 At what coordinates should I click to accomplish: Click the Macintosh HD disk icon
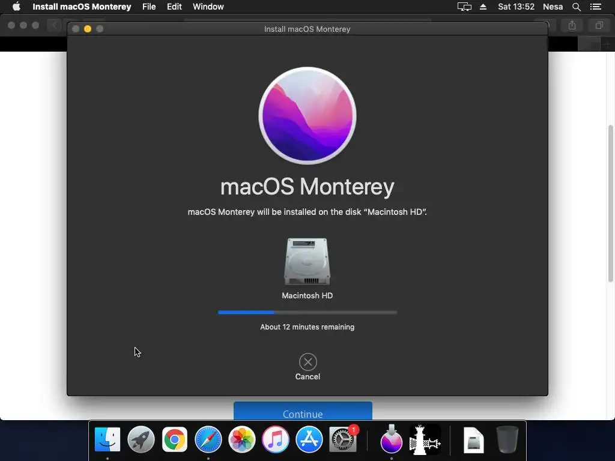[x=307, y=262]
